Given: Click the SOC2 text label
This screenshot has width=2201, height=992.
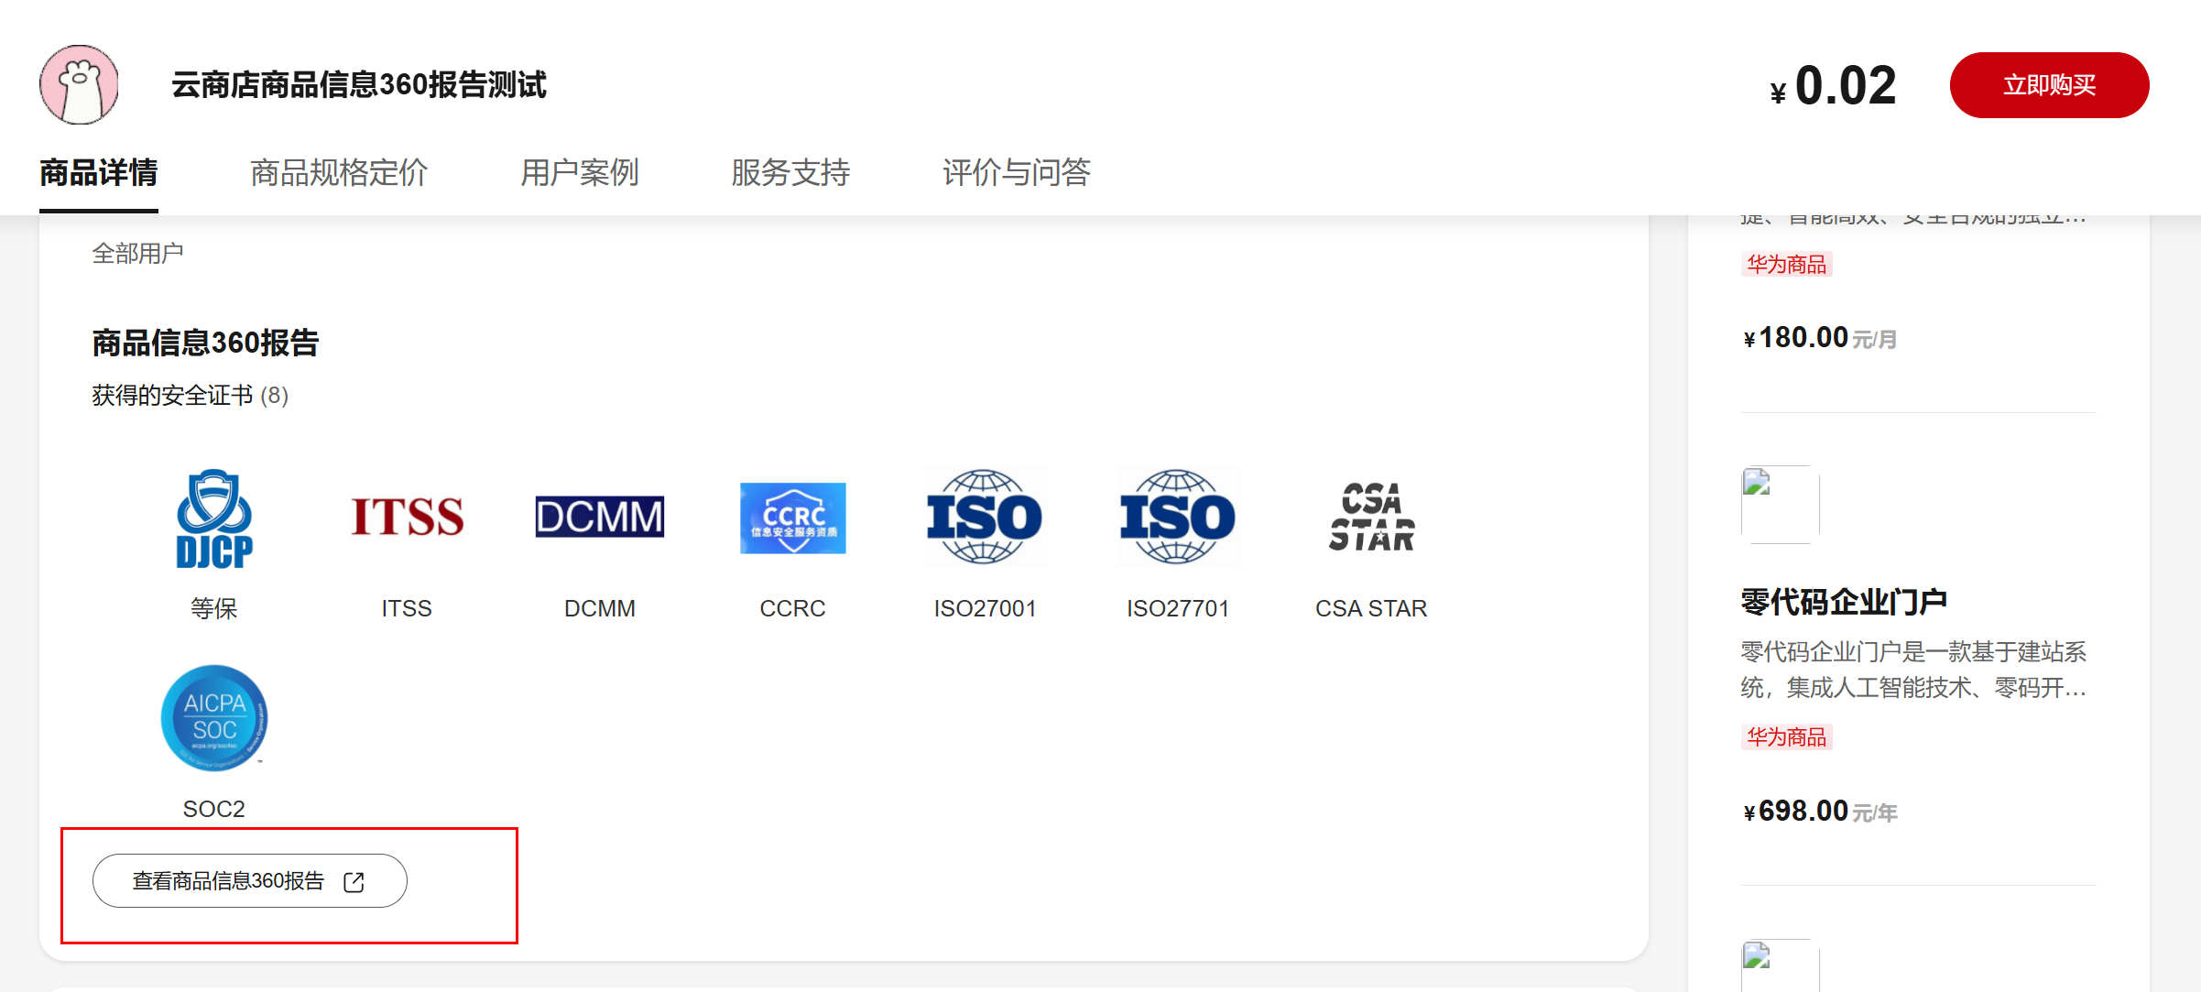Looking at the screenshot, I should tap(214, 809).
